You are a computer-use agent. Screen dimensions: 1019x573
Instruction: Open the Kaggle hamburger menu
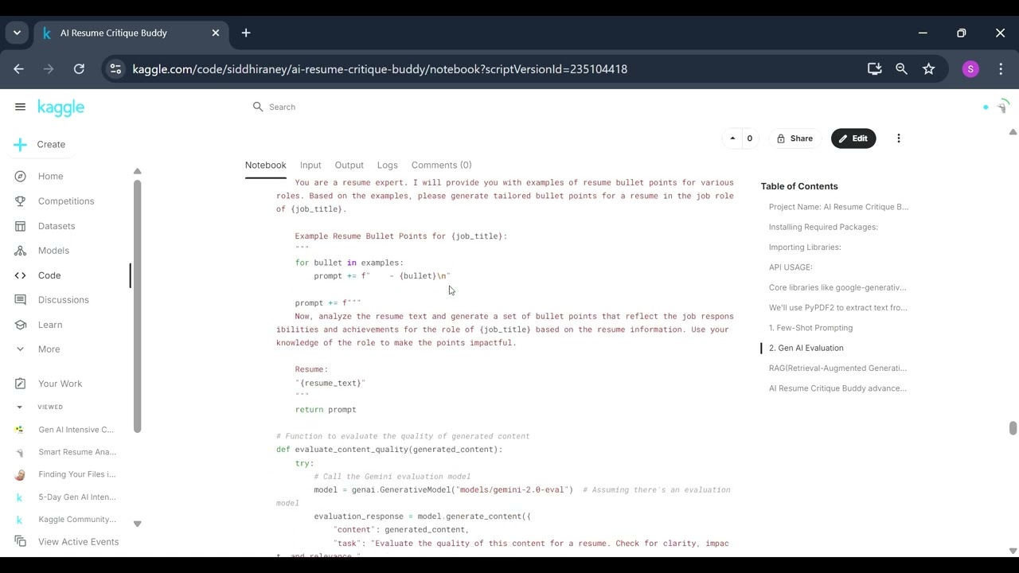20,107
